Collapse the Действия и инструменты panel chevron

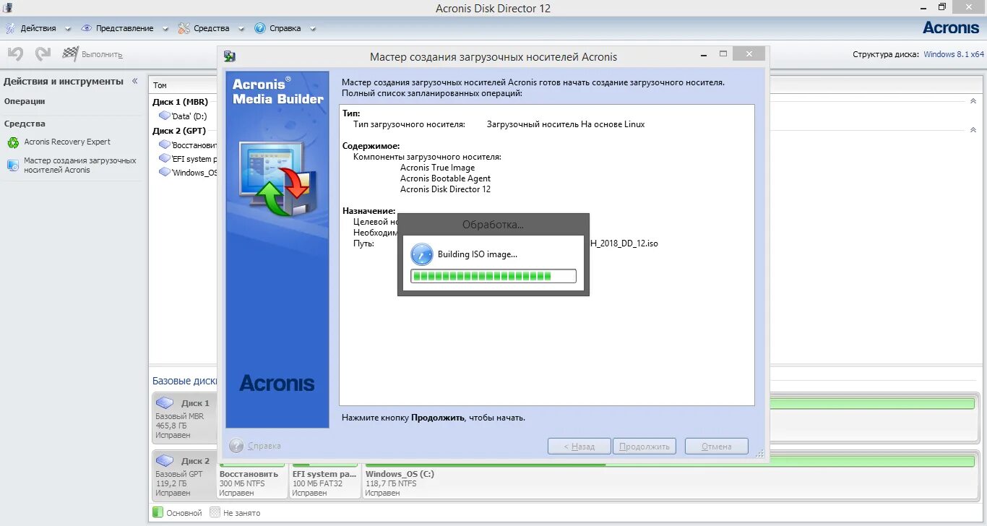[134, 82]
